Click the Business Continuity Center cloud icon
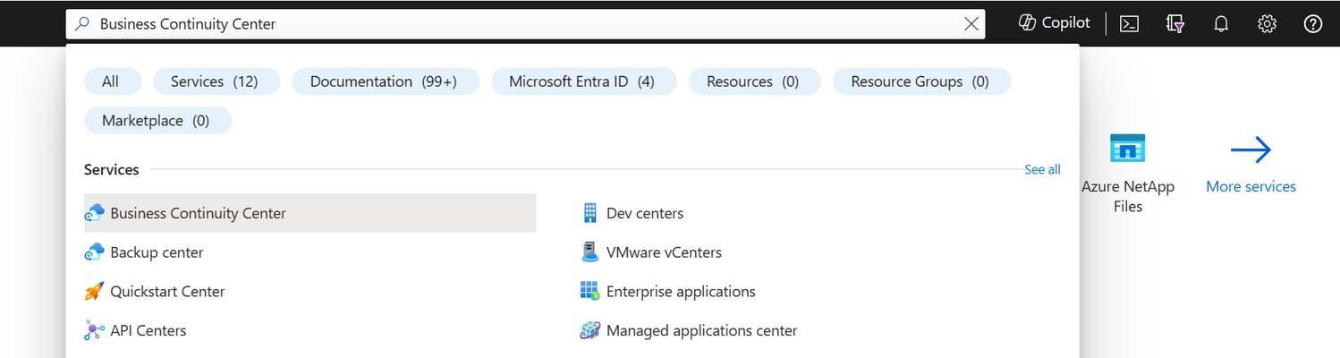 pyautogui.click(x=95, y=213)
